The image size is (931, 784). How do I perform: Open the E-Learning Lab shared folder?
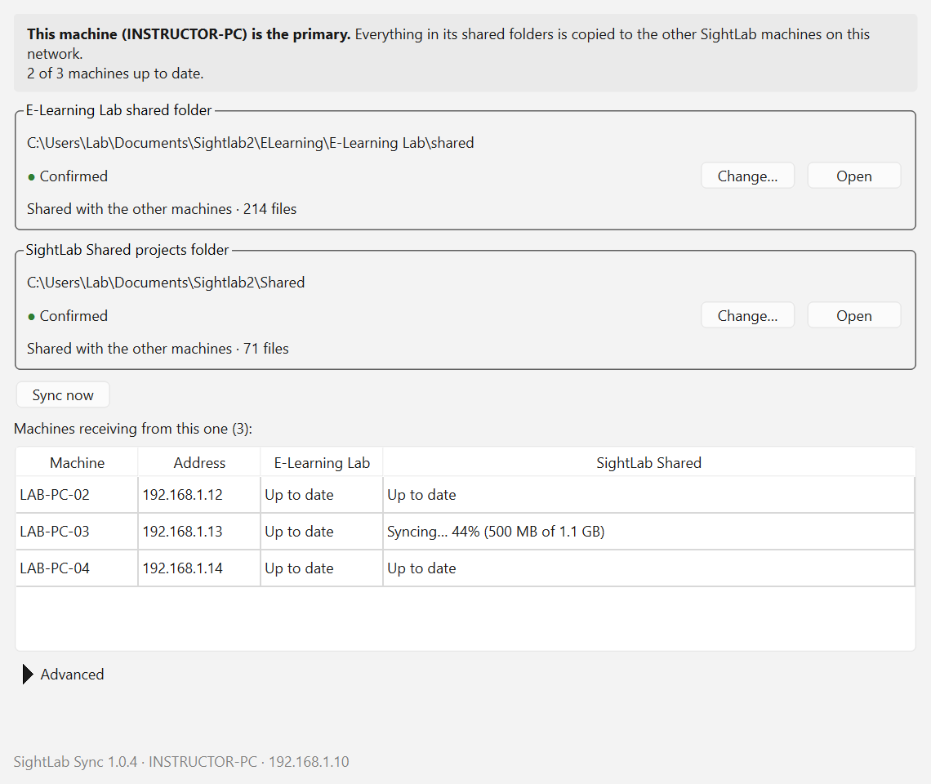[x=853, y=176]
